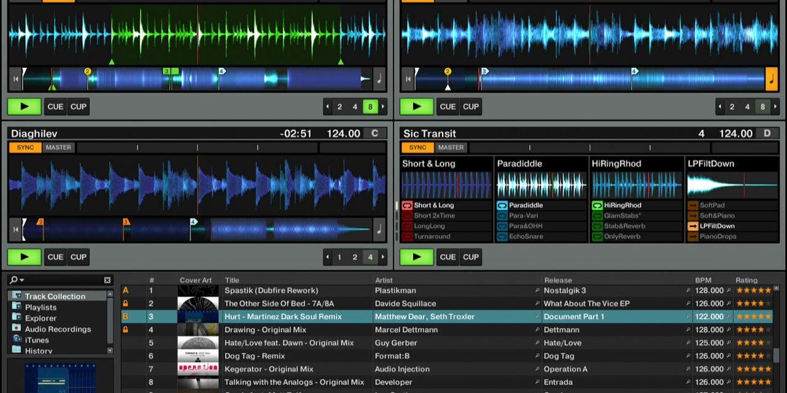This screenshot has height=393, width=787.
Task: Click the loop icon beside Short 2xTime
Action: click(407, 216)
